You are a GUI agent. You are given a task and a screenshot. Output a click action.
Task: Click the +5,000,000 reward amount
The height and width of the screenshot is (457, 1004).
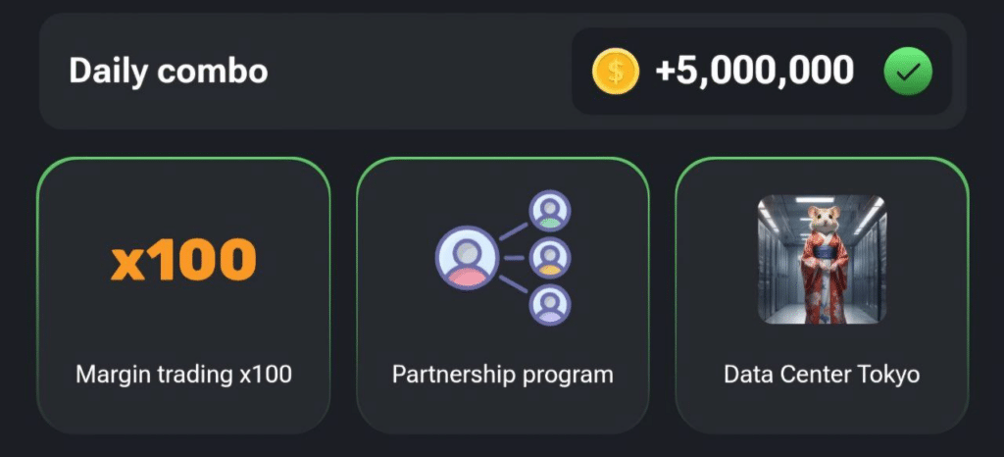tap(754, 71)
